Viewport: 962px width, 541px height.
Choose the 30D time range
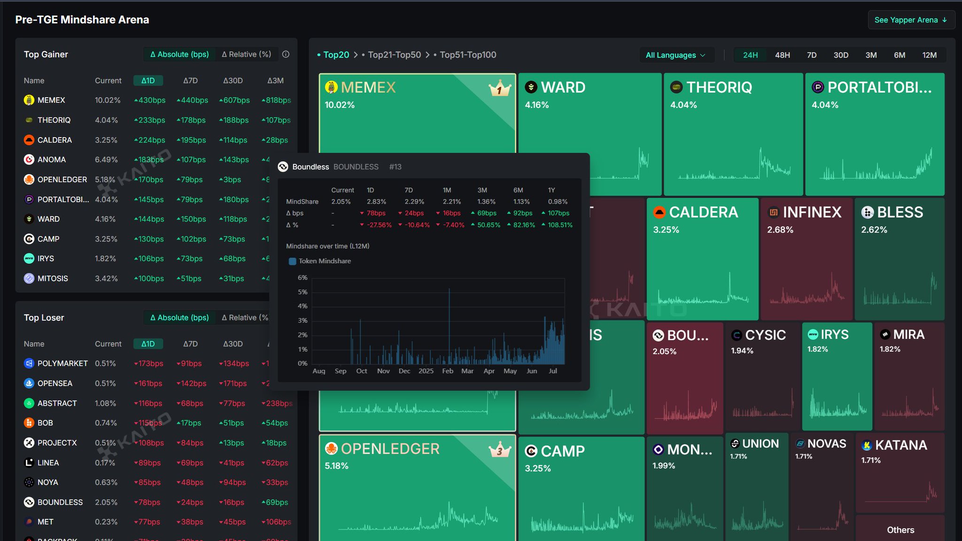pyautogui.click(x=841, y=55)
